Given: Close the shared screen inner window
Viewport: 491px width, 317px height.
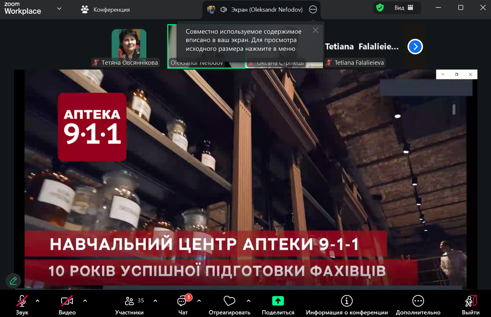Looking at the screenshot, I should (470, 74).
